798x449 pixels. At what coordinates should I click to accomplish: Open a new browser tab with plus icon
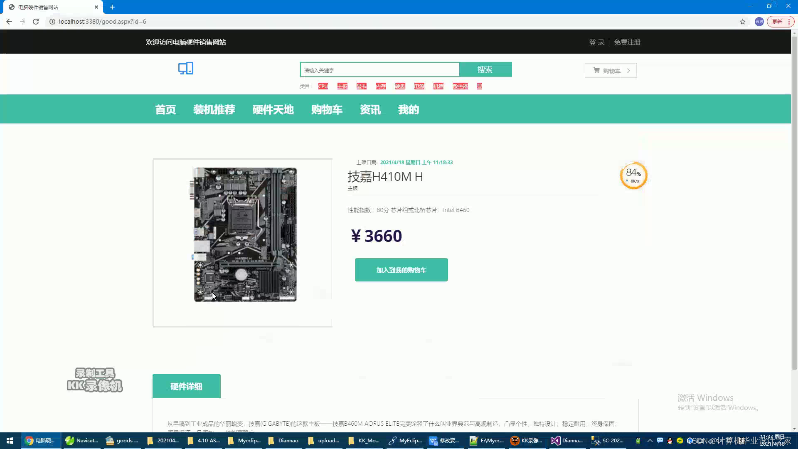pyautogui.click(x=112, y=7)
